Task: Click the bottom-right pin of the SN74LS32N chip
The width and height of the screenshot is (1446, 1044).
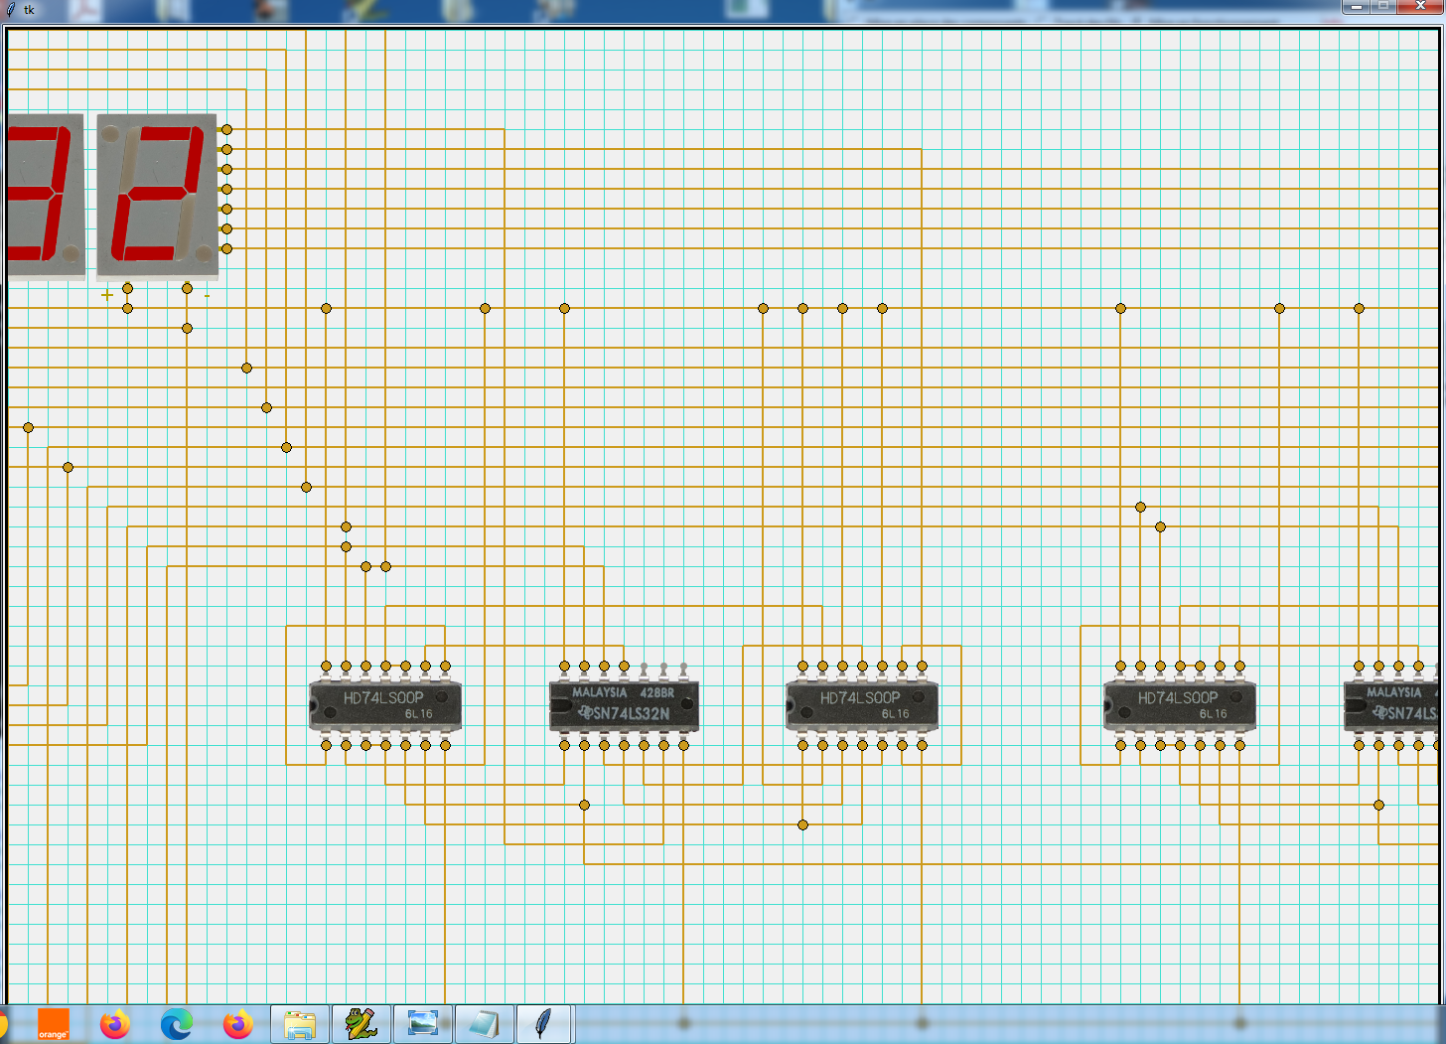Action: pos(683,745)
